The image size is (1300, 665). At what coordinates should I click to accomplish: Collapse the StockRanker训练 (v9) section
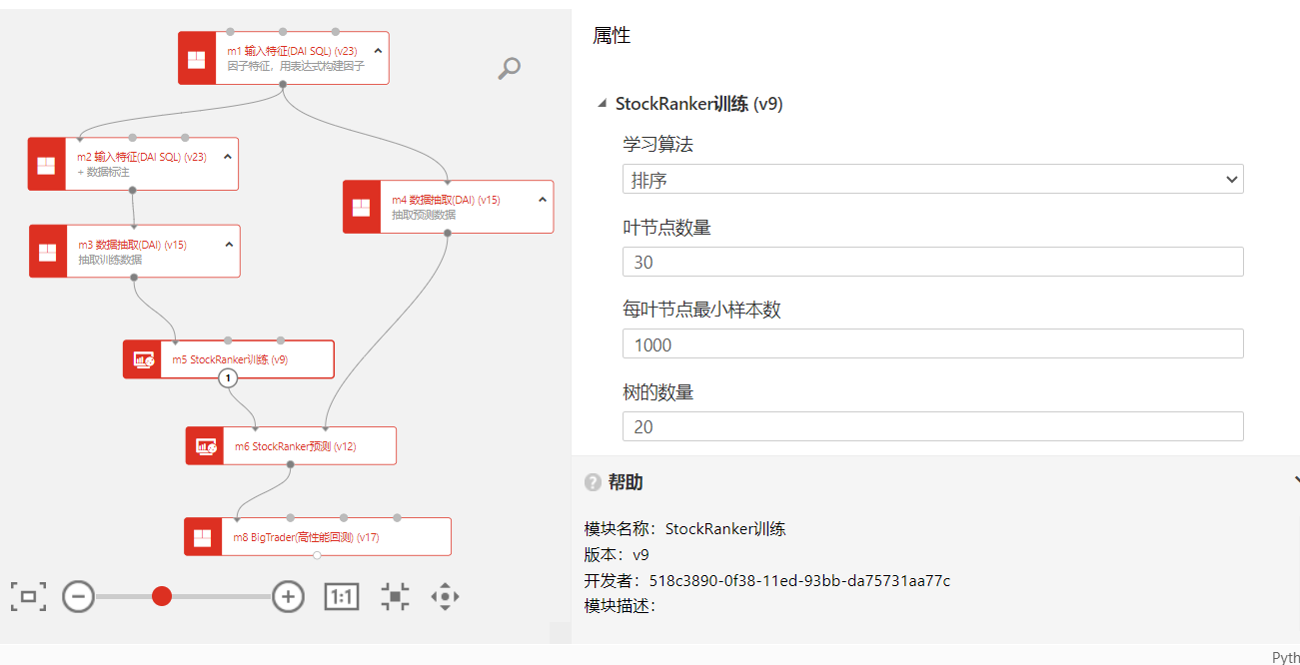pyautogui.click(x=602, y=104)
